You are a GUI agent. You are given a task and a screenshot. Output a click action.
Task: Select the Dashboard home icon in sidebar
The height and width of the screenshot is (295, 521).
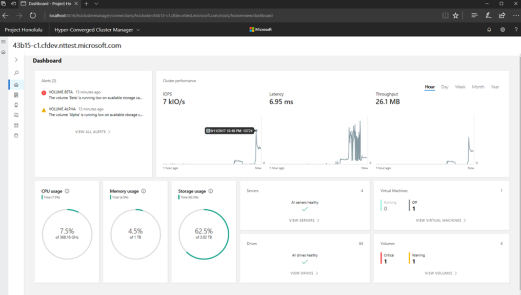16,85
